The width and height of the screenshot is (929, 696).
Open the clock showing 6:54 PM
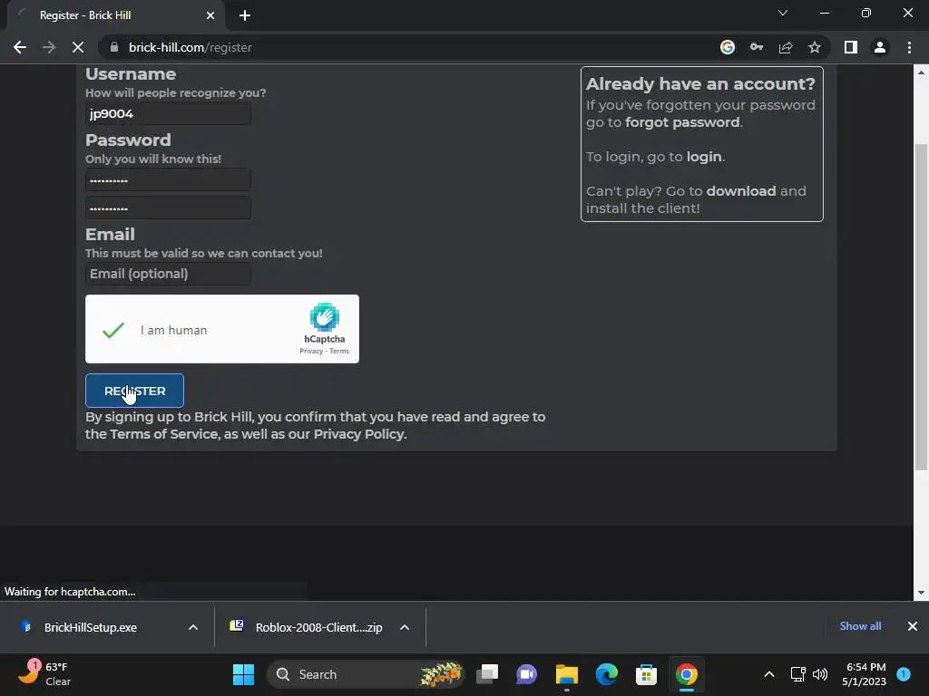pos(864,674)
